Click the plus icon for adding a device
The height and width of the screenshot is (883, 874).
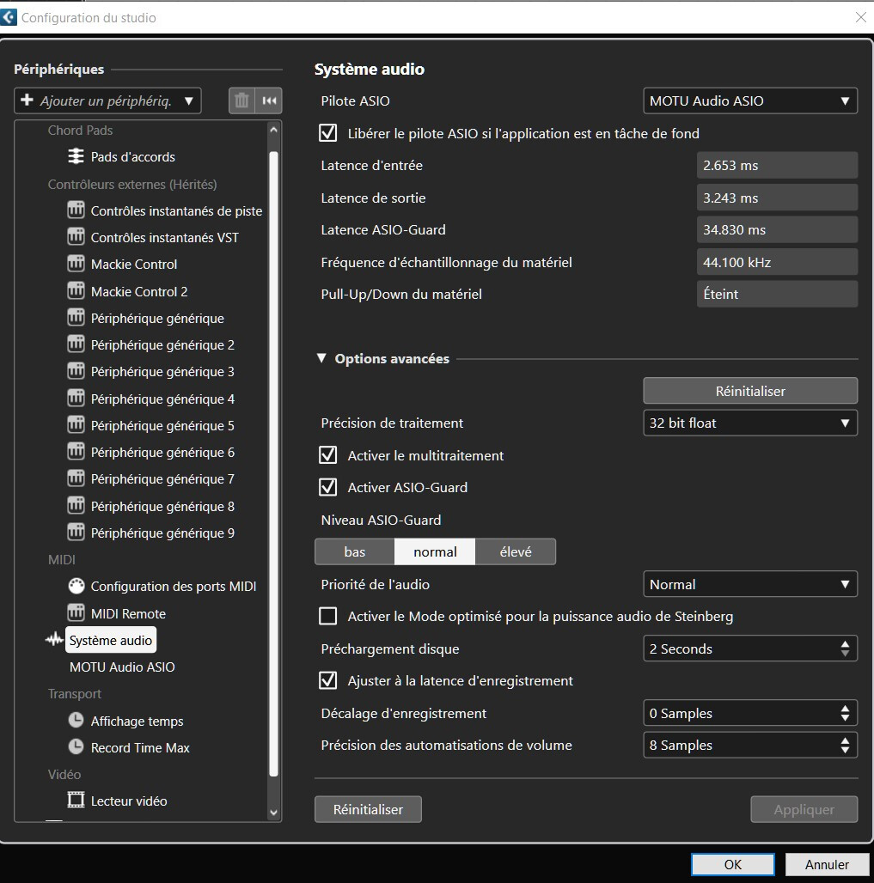pyautogui.click(x=27, y=100)
